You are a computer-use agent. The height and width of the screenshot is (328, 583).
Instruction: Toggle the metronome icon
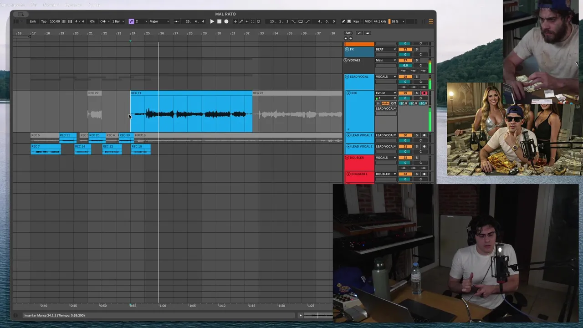pos(102,21)
